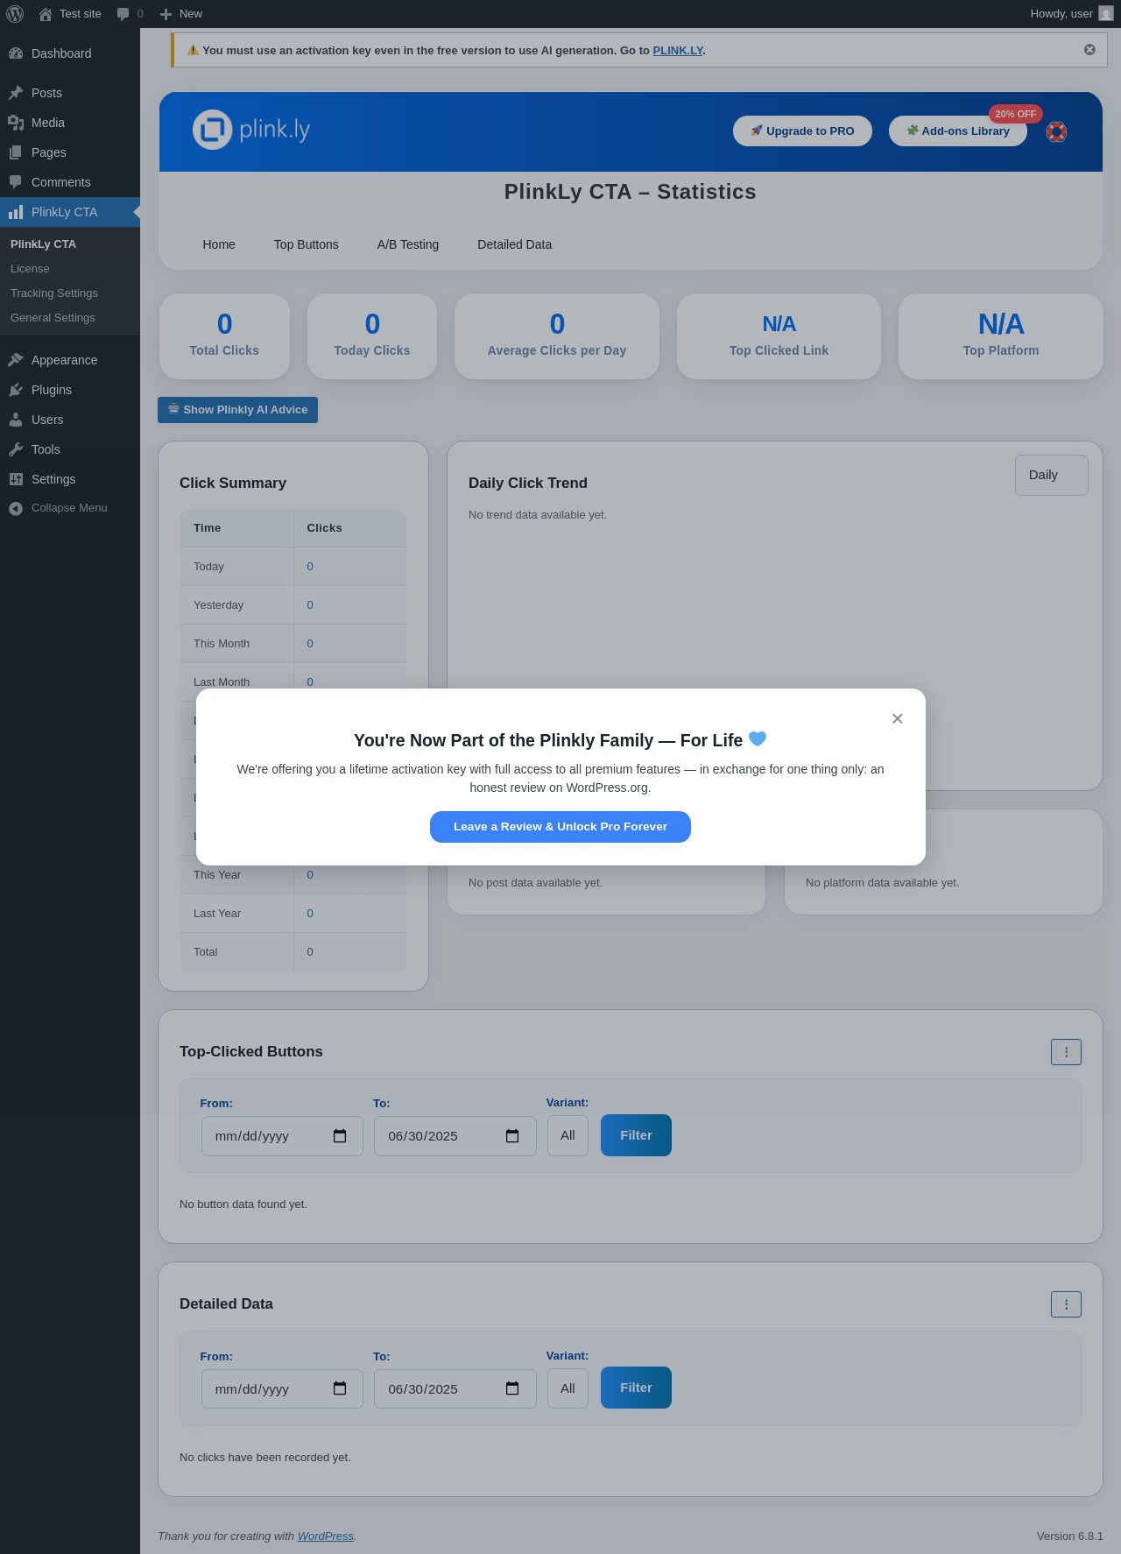Click the Top Platform stat card
This screenshot has width=1121, height=1554.
click(x=1001, y=336)
